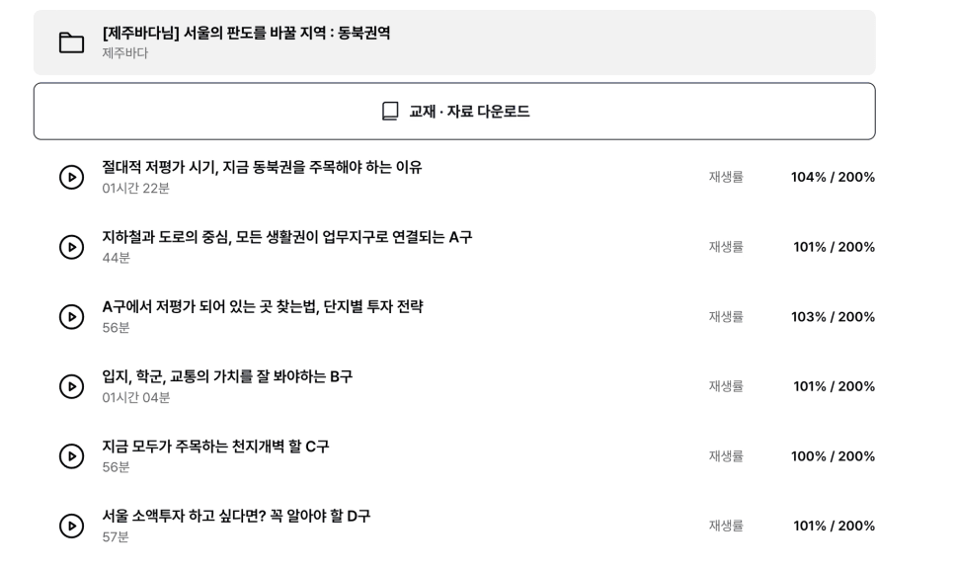953x569 pixels.
Task: Select lecture title 지금 모두가 주목하는 천지개벽 할 C구
Action: click(x=215, y=447)
